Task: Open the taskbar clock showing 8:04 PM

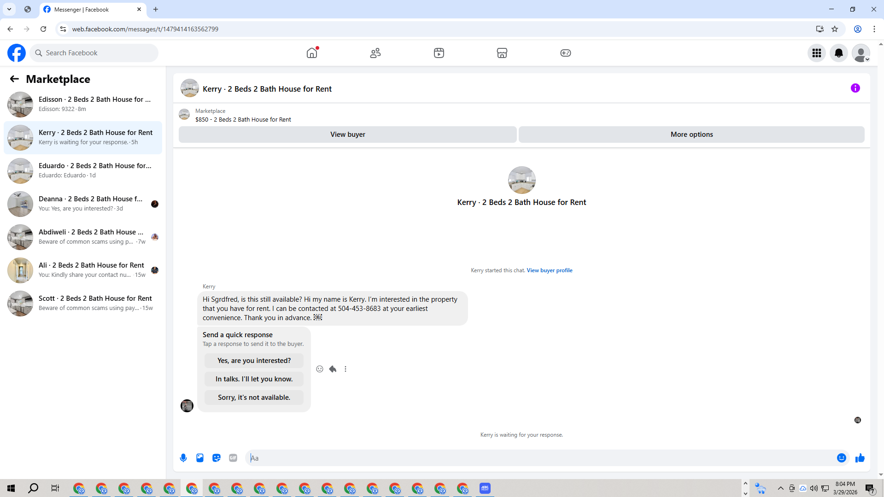Action: pos(845,488)
